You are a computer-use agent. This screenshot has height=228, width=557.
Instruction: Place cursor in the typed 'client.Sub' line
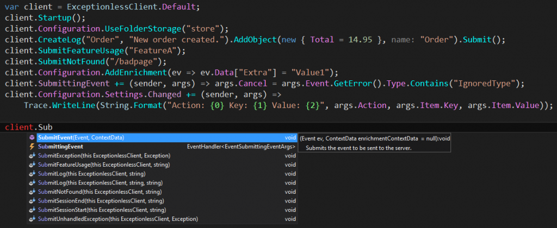click(x=29, y=127)
